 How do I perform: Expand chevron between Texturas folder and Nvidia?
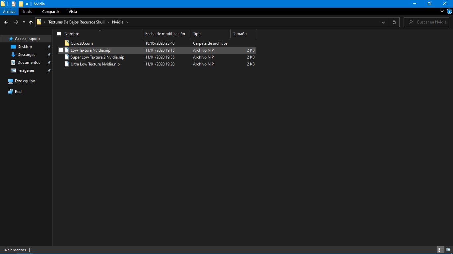(108, 22)
